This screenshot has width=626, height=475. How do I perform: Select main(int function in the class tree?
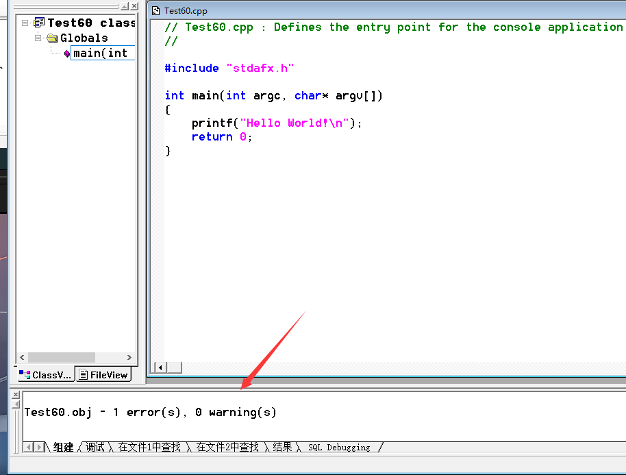pyautogui.click(x=101, y=53)
